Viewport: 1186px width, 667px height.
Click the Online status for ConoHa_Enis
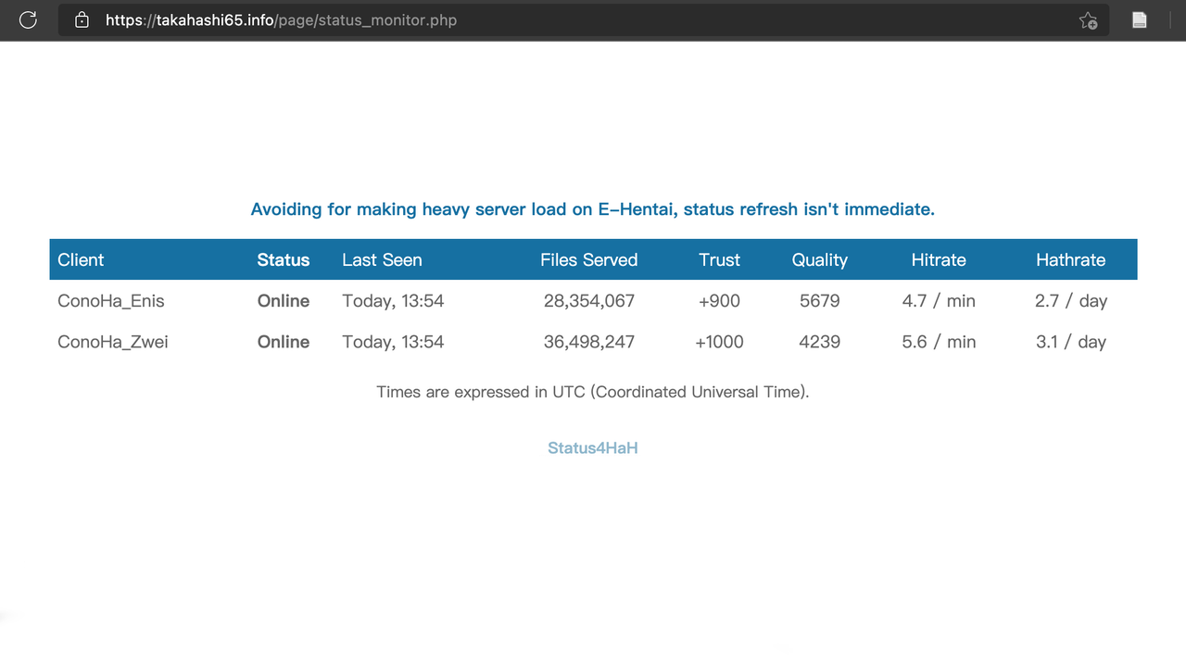tap(283, 301)
